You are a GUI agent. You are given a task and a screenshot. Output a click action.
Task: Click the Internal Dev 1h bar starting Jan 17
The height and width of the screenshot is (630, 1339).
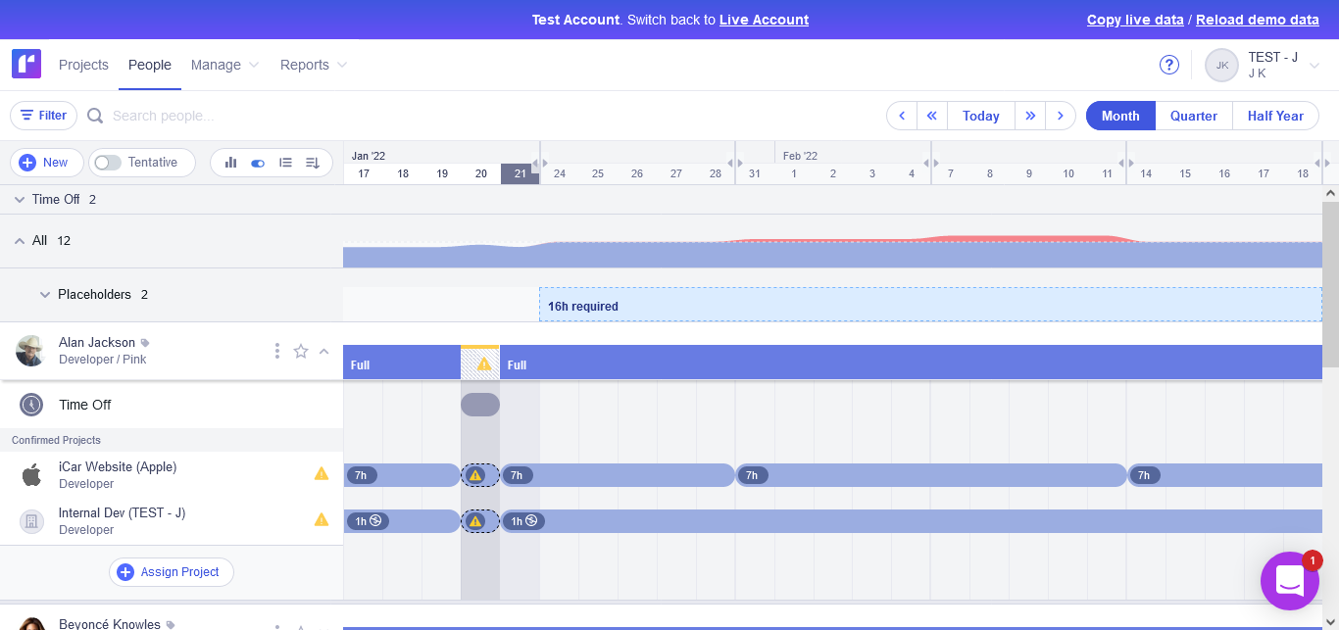click(x=402, y=521)
